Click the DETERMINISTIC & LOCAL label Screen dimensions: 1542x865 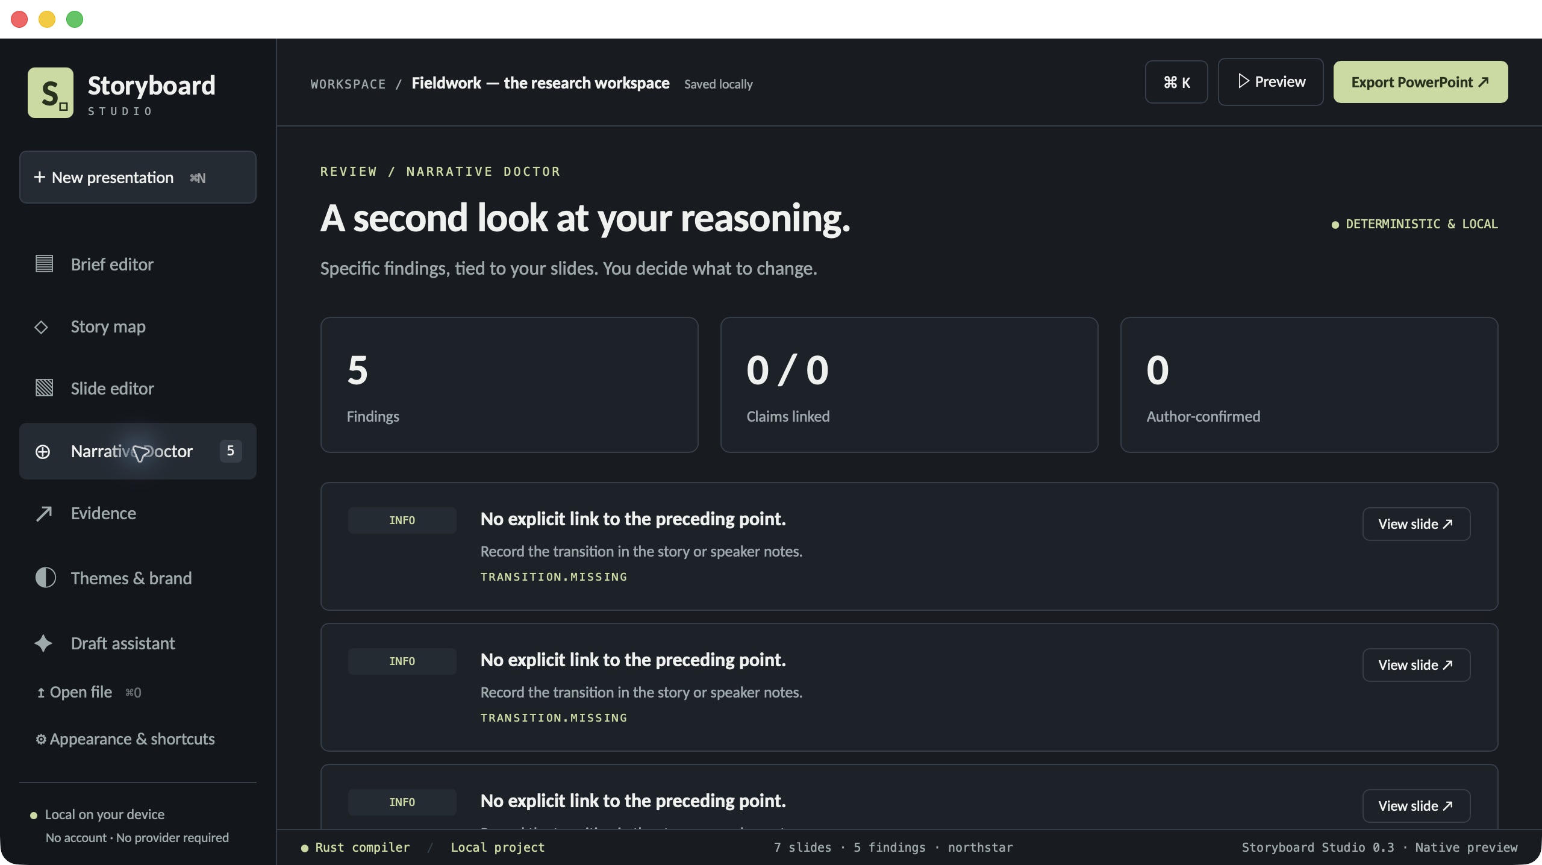pos(1415,223)
